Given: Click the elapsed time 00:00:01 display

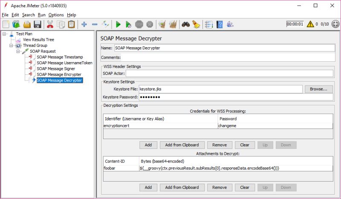Looking at the screenshot, I should [x=295, y=24].
